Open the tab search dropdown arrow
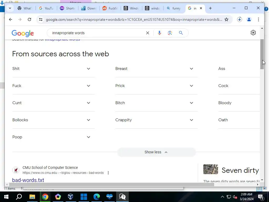Viewport: 269px width, 202px height. 10,8
